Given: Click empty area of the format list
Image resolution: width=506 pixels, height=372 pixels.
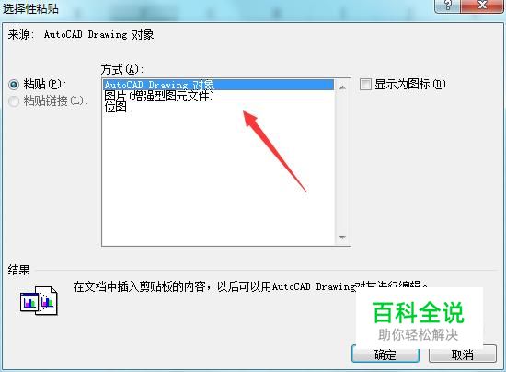Looking at the screenshot, I should pyautogui.click(x=219, y=178).
